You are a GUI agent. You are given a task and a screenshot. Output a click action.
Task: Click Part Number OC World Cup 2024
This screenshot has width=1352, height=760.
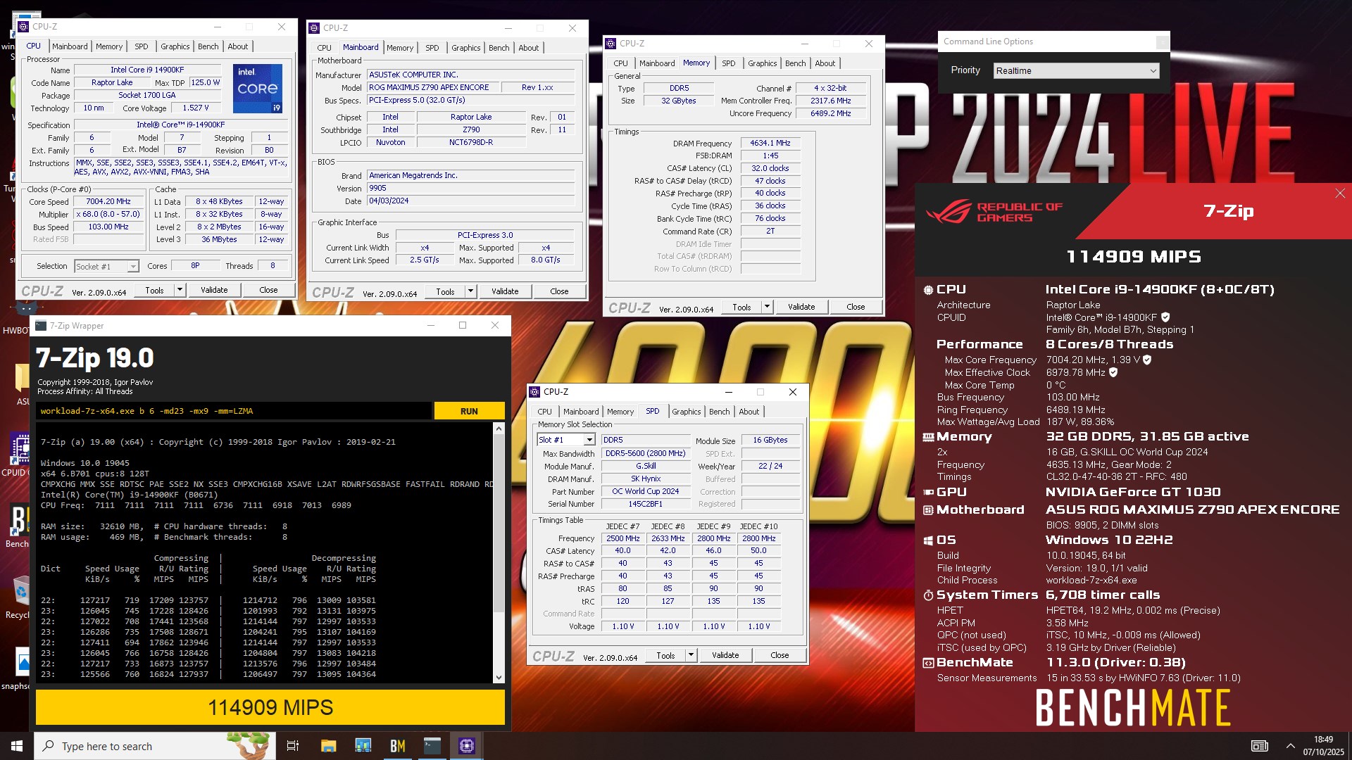(645, 491)
